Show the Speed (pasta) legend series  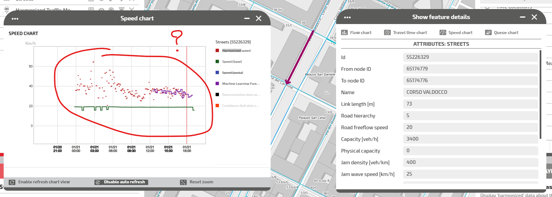pos(233,73)
